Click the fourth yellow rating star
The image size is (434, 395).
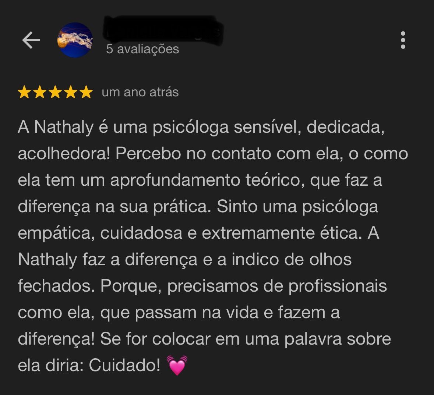tap(71, 92)
